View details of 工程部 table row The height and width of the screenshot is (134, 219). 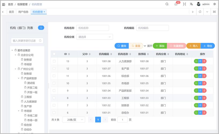pyautogui.click(x=196, y=98)
